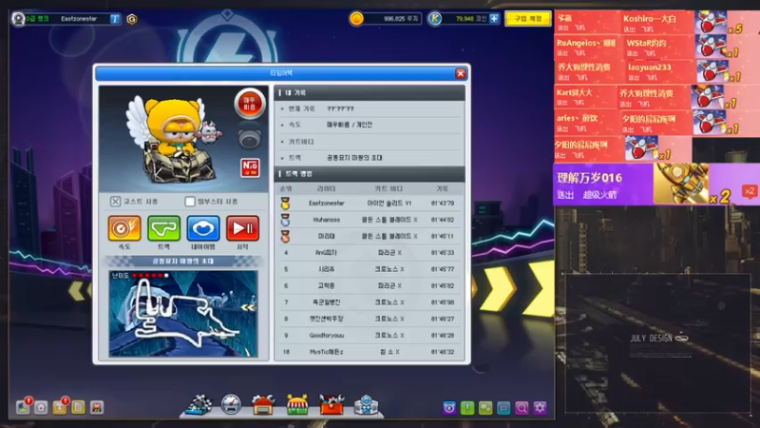Select the rank 1 Eastzonestar ranking row
The image size is (760, 428).
pyautogui.click(x=370, y=204)
